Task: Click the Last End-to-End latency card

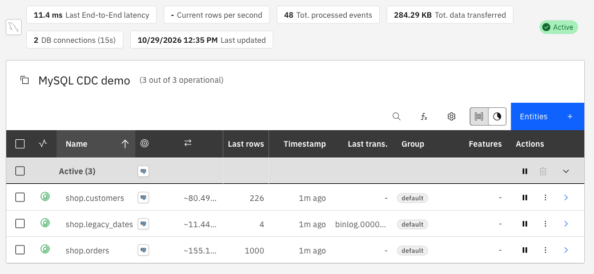Action: (91, 15)
